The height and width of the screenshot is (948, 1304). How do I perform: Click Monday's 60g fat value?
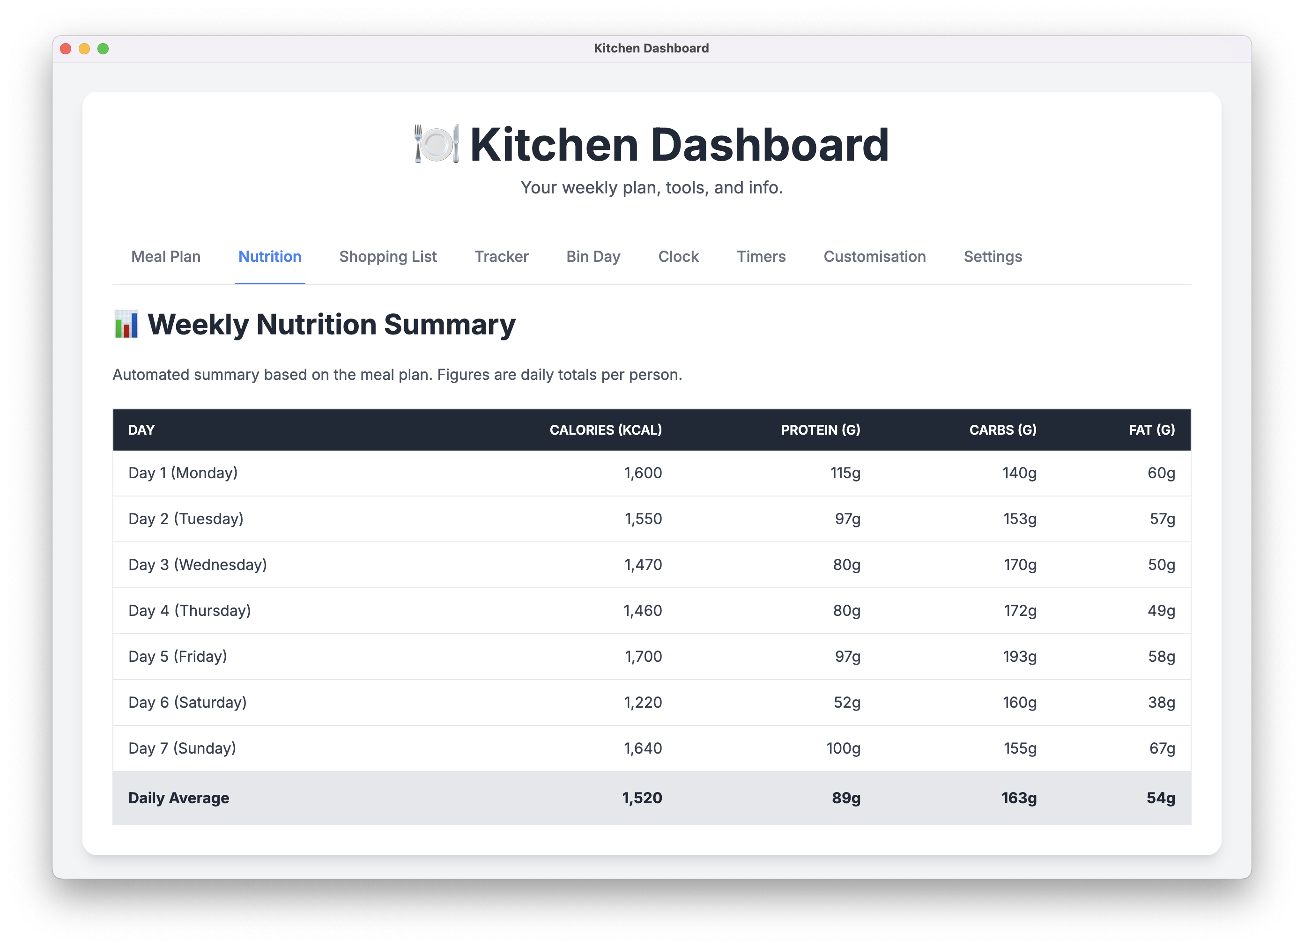(x=1162, y=473)
